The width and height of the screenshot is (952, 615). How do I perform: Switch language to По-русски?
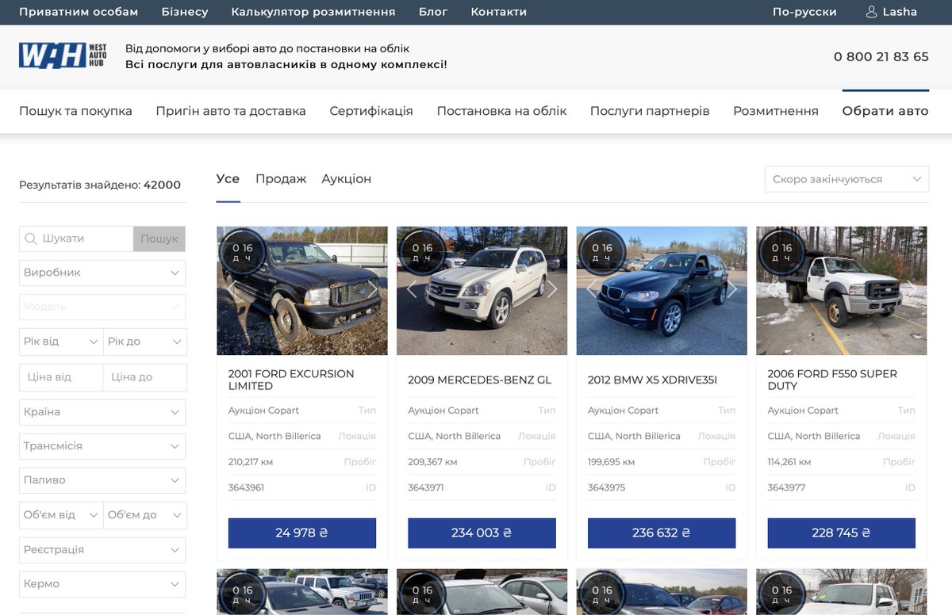click(x=804, y=12)
